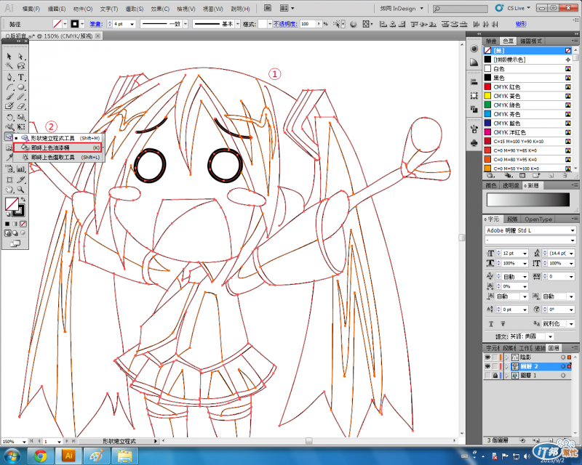
Task: Select the Eraser tool
Action: [21, 106]
